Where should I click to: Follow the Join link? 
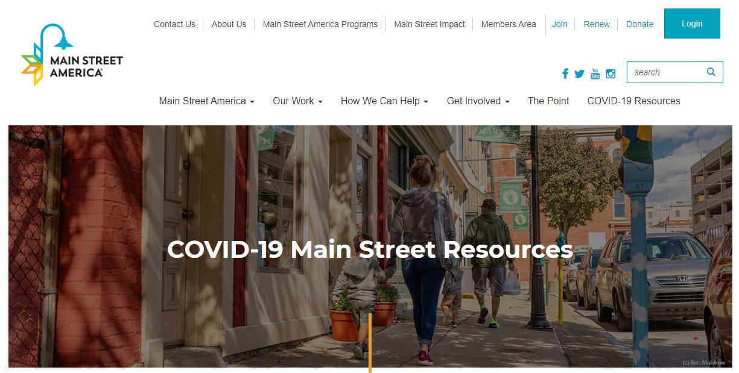560,24
